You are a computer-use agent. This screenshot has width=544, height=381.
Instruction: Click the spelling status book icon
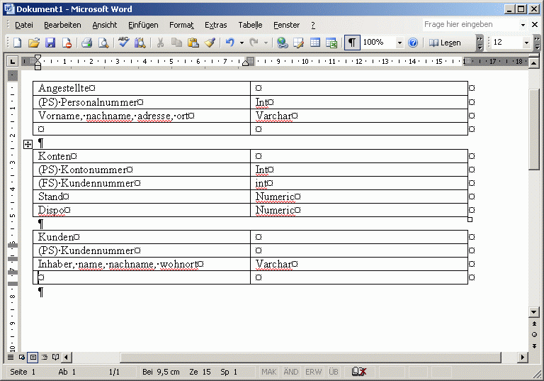tap(359, 372)
